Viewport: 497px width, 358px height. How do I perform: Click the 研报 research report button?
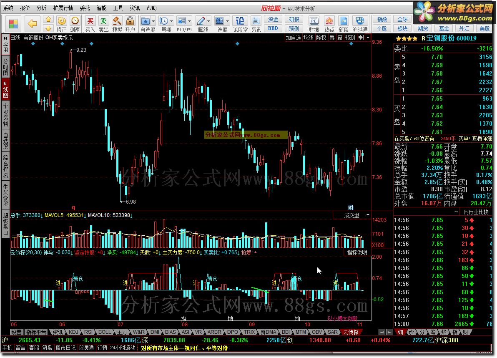(x=294, y=19)
